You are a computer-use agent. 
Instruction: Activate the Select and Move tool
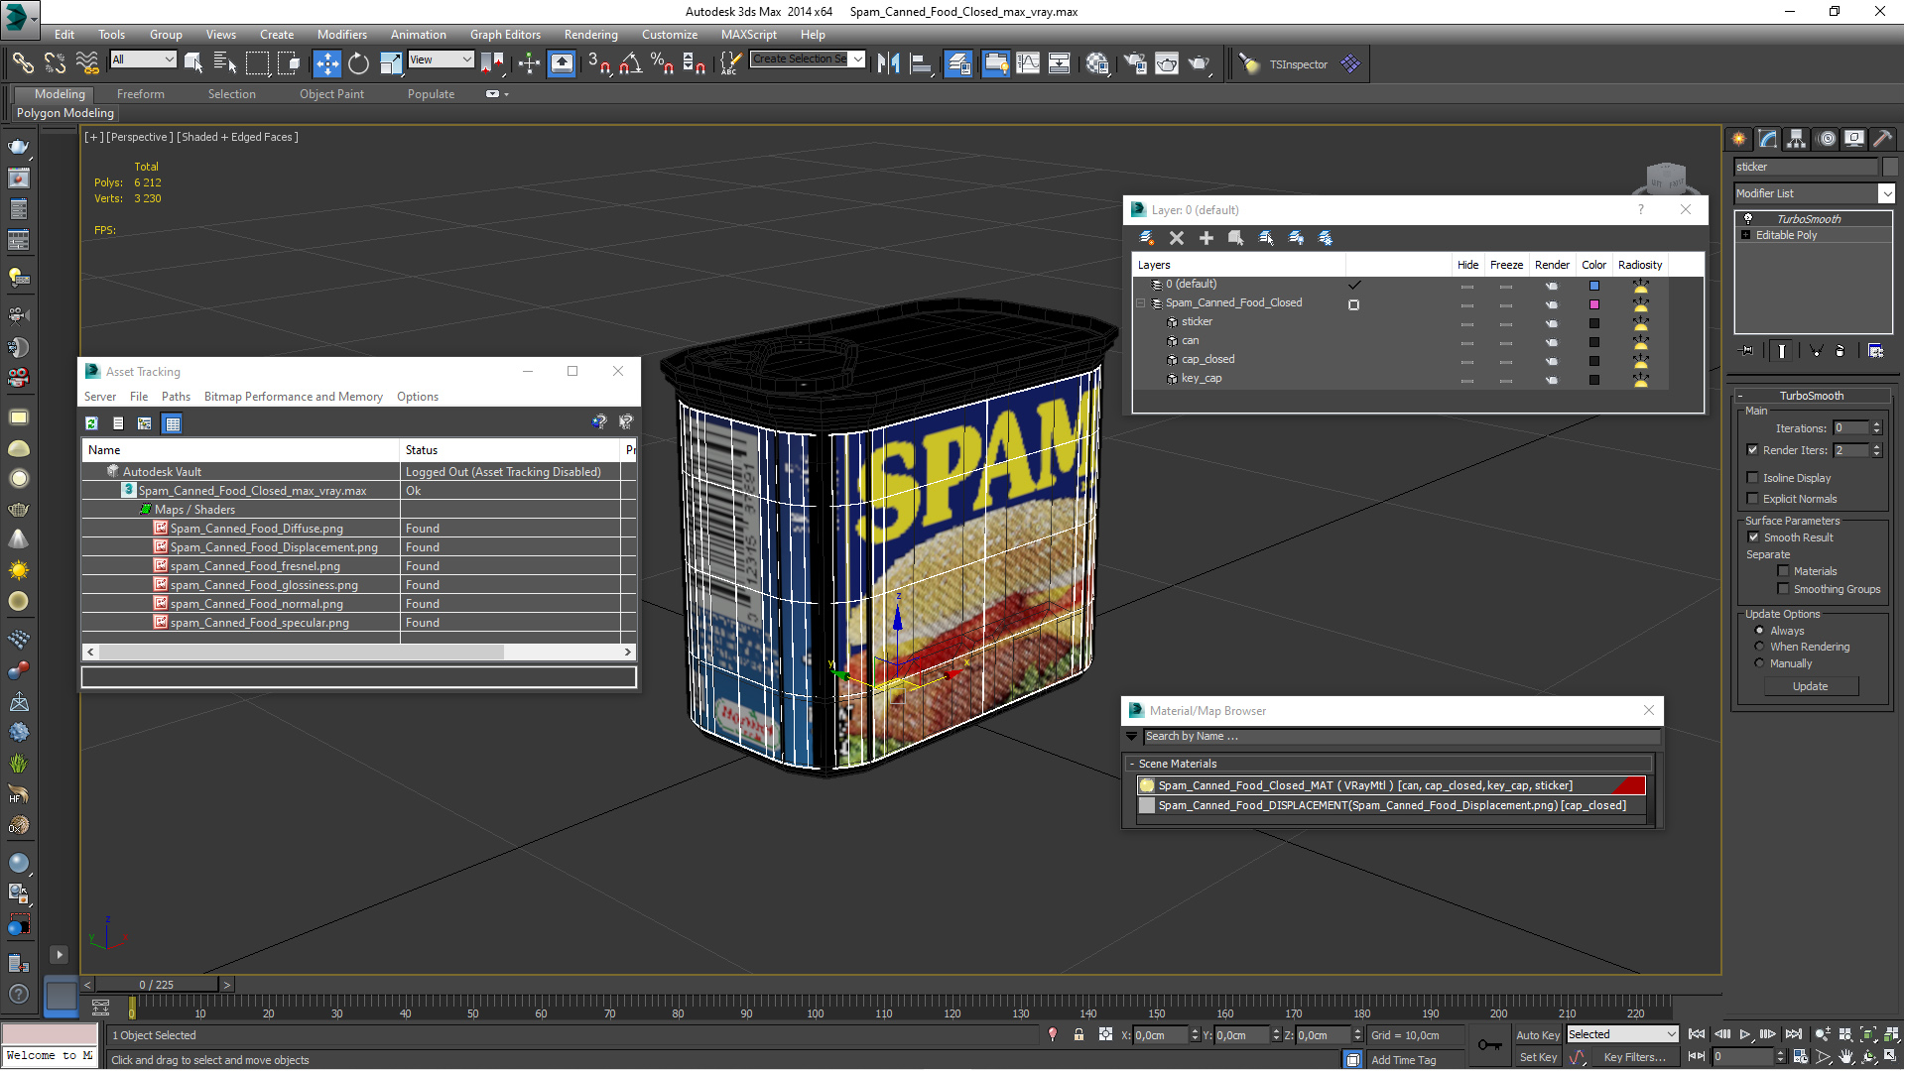tap(326, 63)
